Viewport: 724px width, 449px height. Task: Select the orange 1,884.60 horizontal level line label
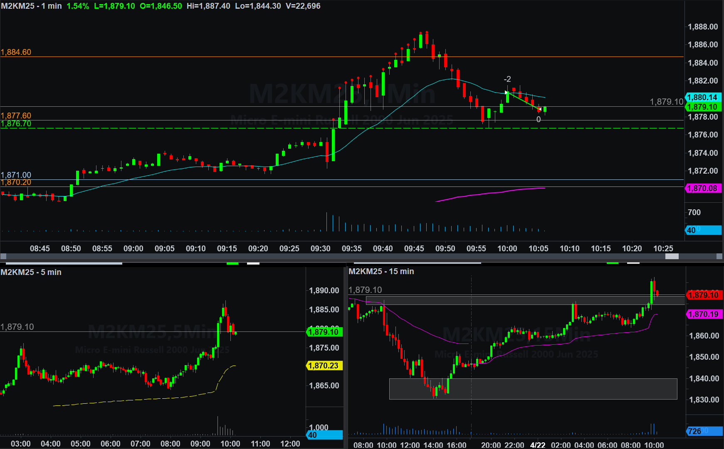coord(16,52)
